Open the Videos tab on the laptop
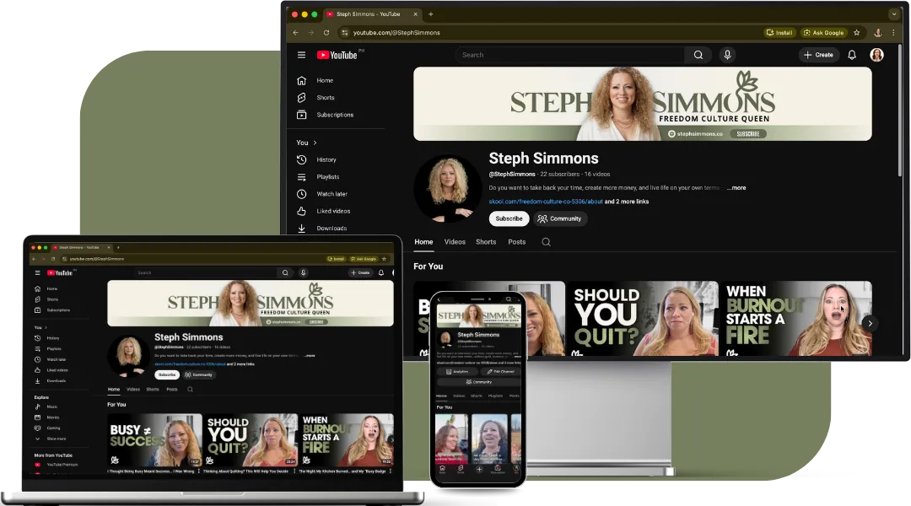 click(x=133, y=390)
